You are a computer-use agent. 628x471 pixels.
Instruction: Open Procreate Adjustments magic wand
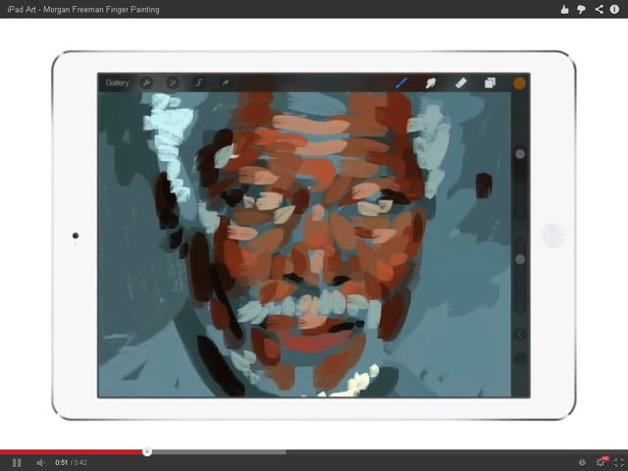(x=173, y=82)
